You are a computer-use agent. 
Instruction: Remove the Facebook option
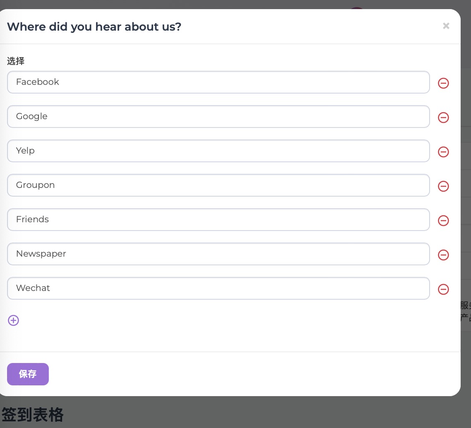click(443, 83)
